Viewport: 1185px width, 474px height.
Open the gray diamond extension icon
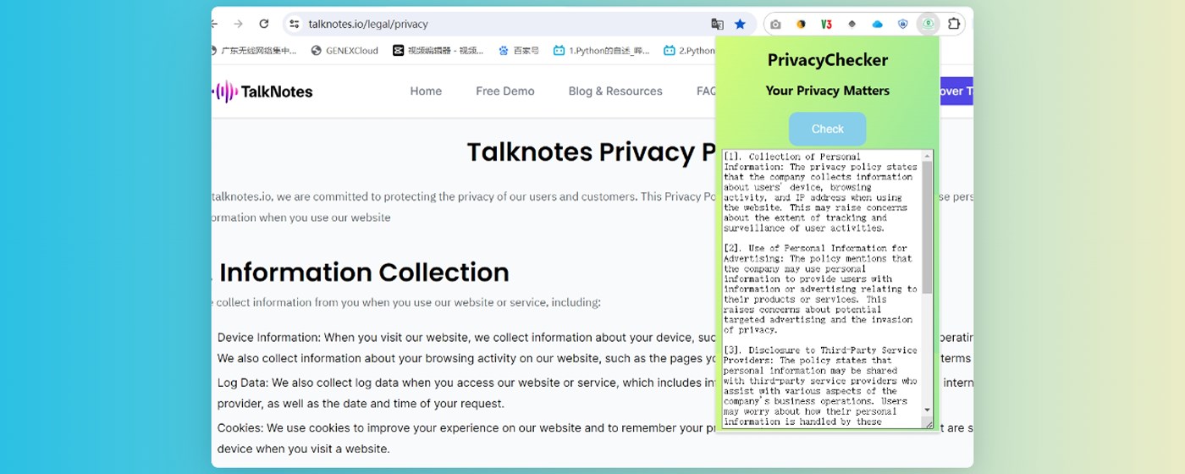click(852, 25)
